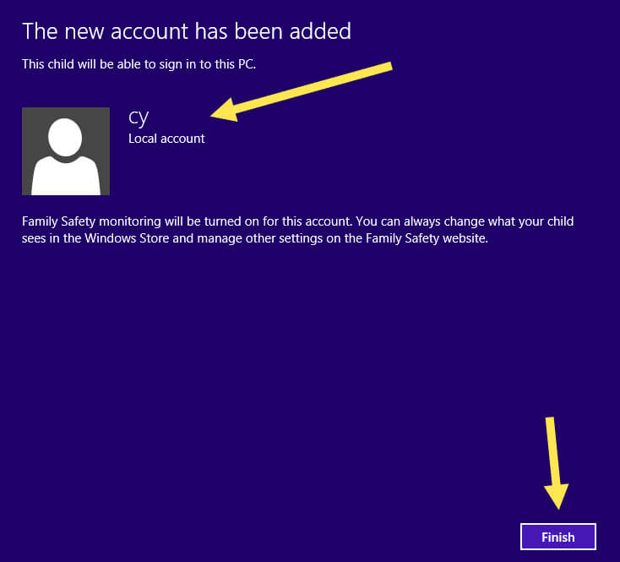Select the default user avatar picture
Image resolution: width=620 pixels, height=562 pixels.
tap(66, 151)
